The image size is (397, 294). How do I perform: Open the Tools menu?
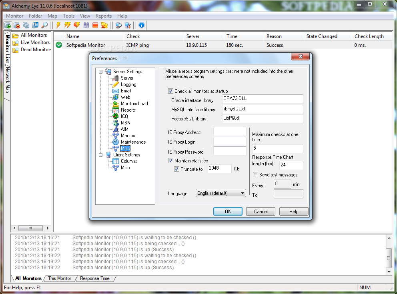(x=68, y=16)
